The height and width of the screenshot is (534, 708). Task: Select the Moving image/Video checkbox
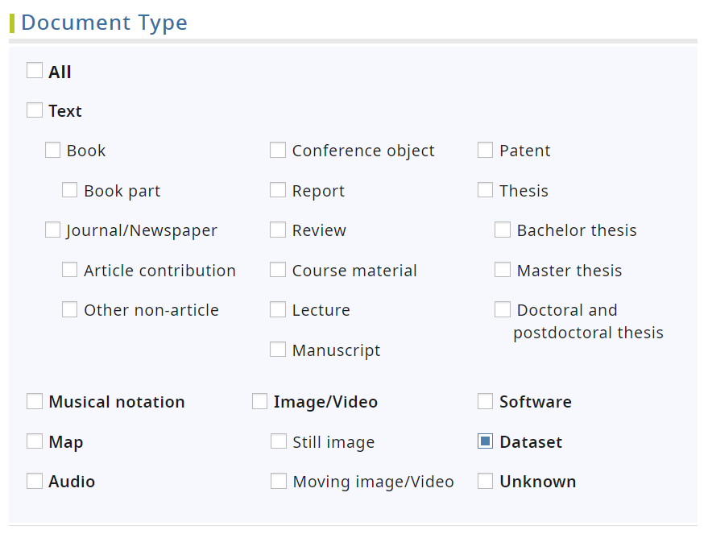[x=279, y=481]
